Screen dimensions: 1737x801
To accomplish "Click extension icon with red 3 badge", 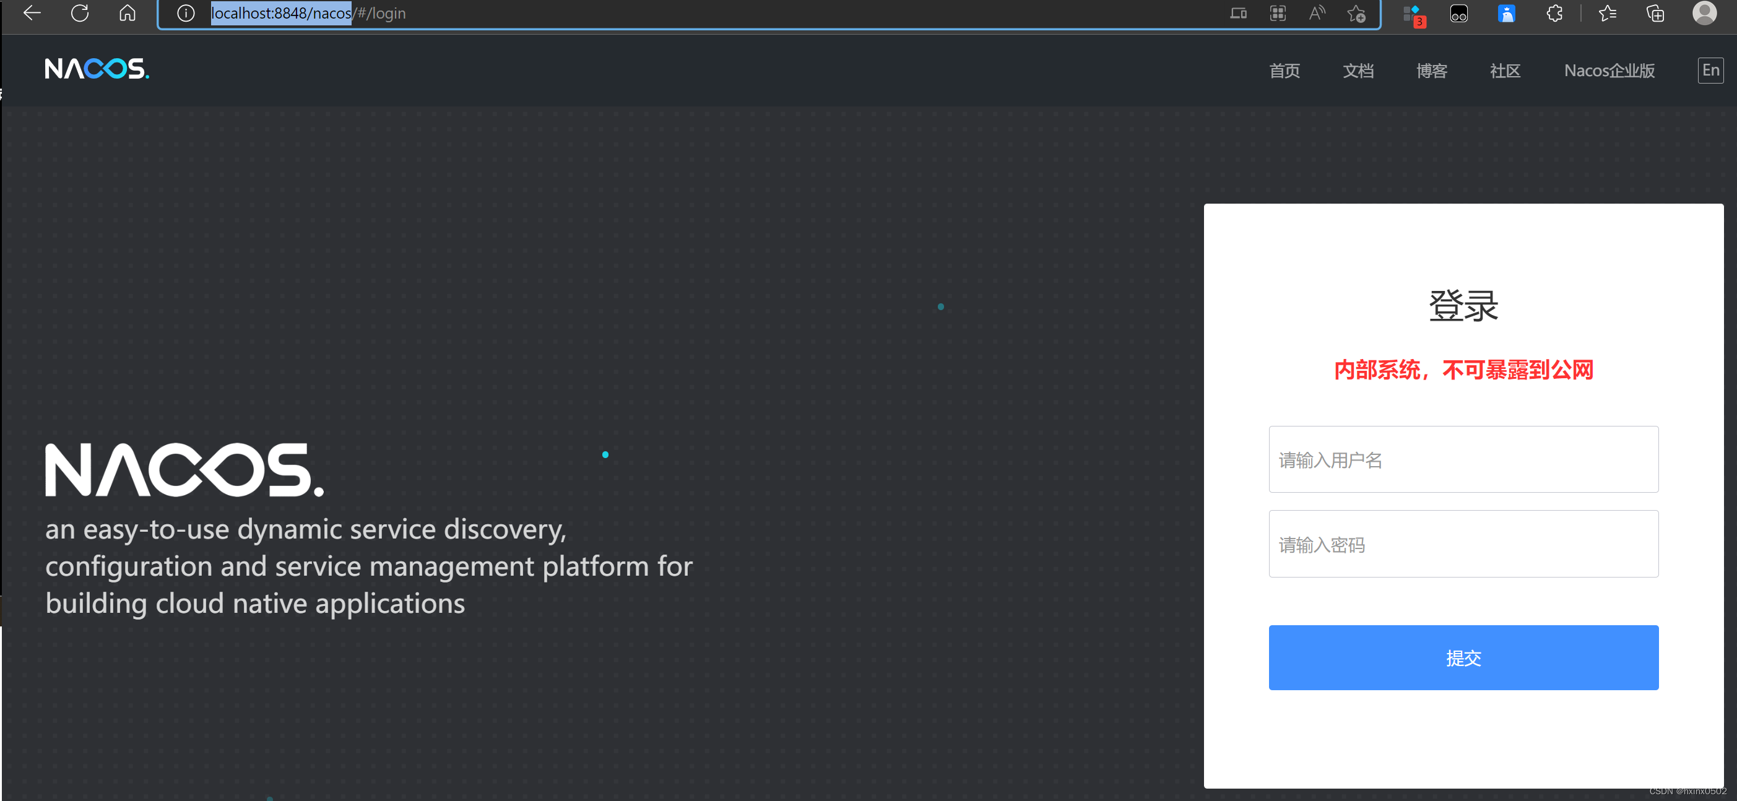I will pos(1412,14).
